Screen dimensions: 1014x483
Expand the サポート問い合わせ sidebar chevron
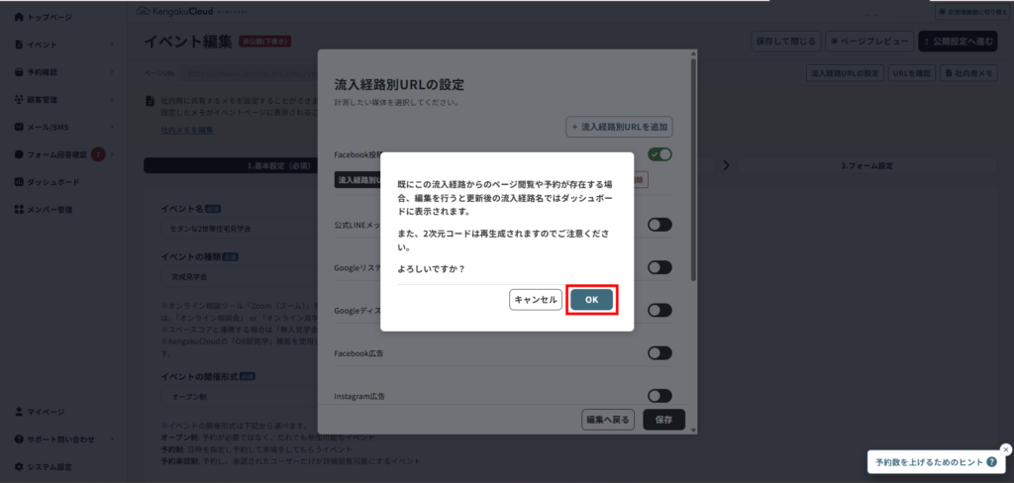tap(112, 438)
